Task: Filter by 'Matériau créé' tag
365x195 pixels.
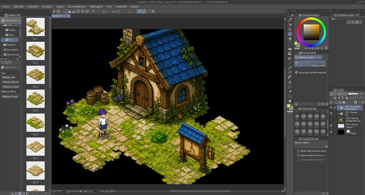Action: (9, 77)
